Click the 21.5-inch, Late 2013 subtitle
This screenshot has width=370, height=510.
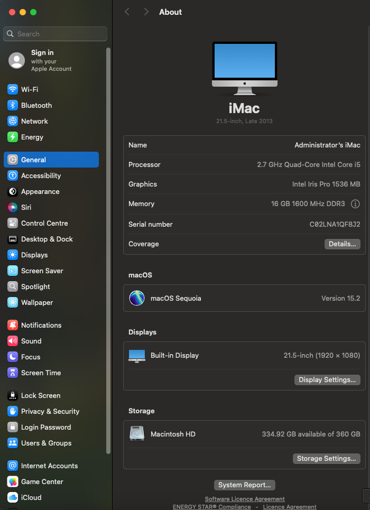point(244,122)
